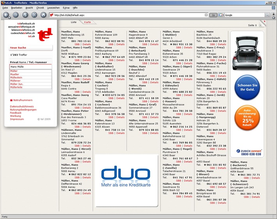Click the Go button beside address bar
277x219 pixels.
[x=213, y=15]
